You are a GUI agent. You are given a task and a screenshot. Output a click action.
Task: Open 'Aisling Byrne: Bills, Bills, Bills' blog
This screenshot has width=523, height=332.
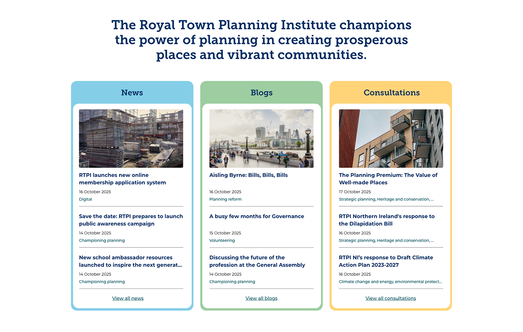point(248,175)
